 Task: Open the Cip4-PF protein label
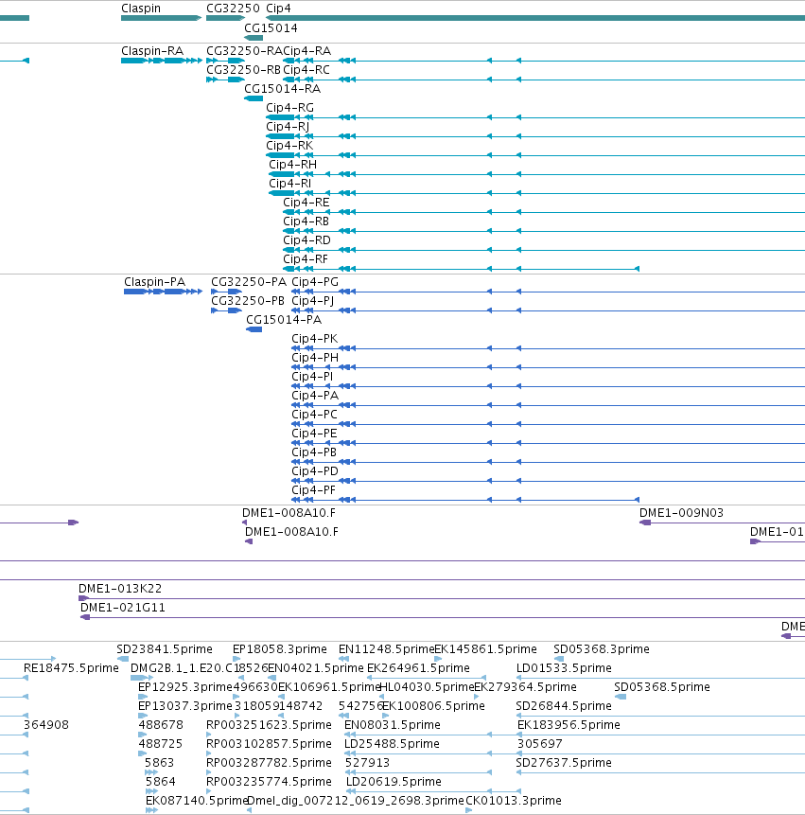pos(314,490)
